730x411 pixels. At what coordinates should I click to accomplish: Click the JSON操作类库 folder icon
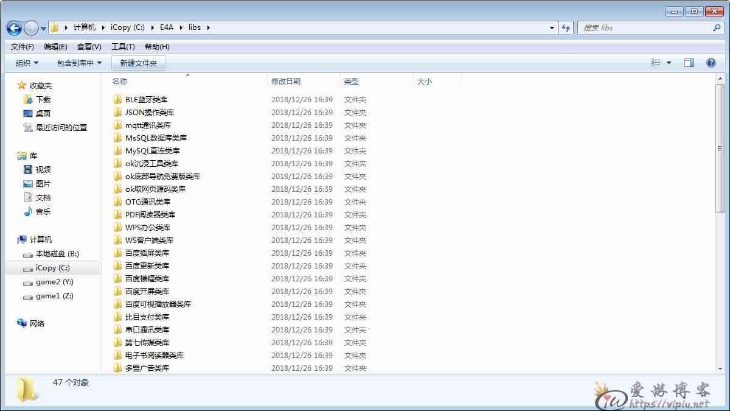(118, 112)
